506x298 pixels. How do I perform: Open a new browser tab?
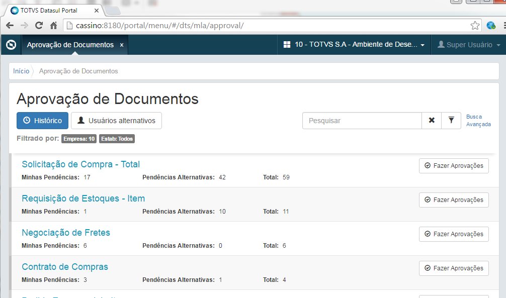click(113, 11)
